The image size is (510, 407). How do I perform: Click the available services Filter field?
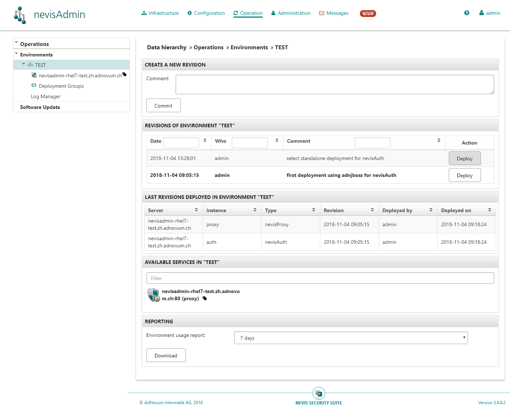(320, 278)
